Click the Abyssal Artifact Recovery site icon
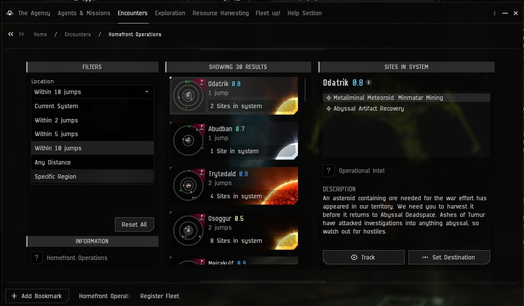Screen dimensions: 524x306 (x=329, y=109)
